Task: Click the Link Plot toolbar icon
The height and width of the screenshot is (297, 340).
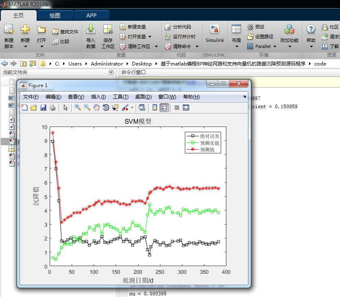Action: (x=142, y=107)
